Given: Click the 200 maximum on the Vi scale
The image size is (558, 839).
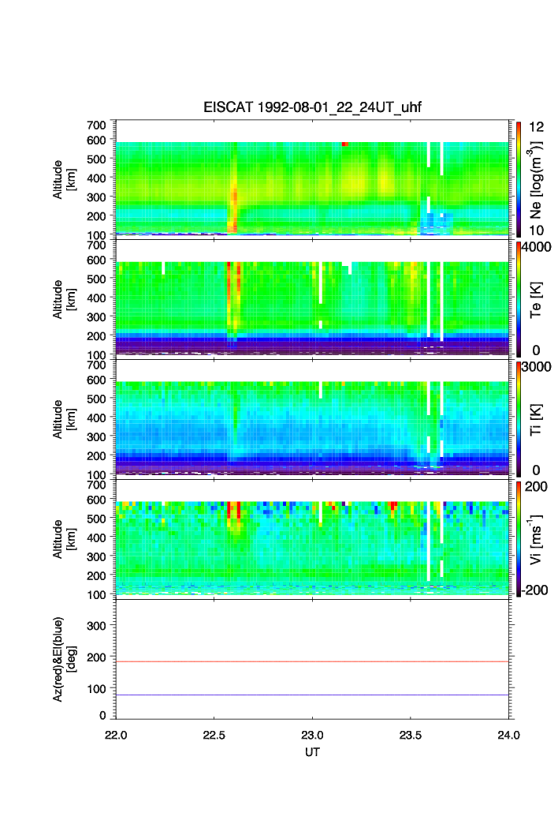Looking at the screenshot, I should tap(536, 486).
